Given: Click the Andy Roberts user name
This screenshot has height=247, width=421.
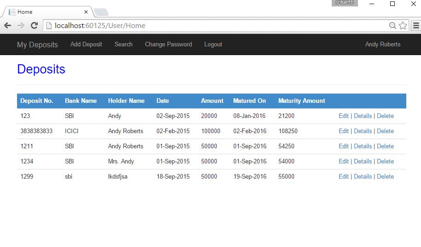Looking at the screenshot, I should click(x=383, y=44).
